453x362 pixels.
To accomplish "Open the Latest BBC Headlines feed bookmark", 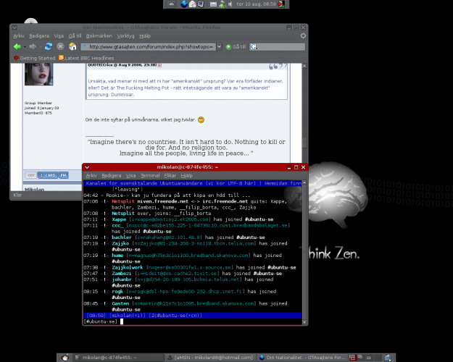I will click(x=88, y=58).
